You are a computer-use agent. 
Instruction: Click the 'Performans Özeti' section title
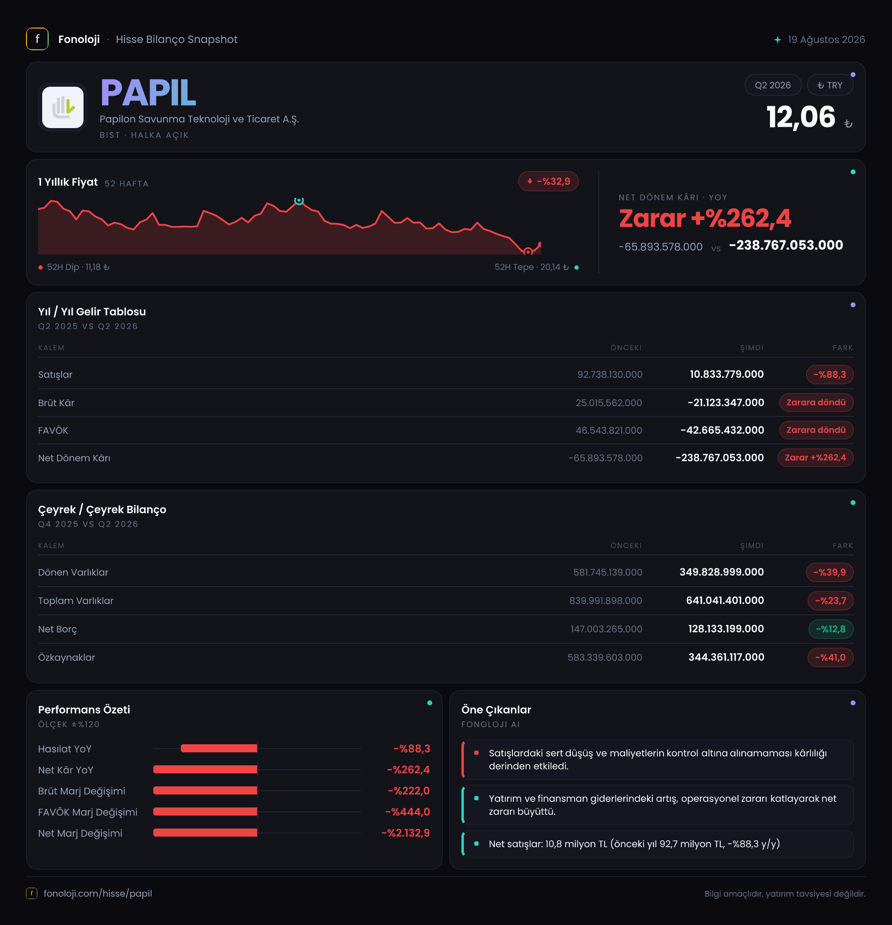[84, 709]
